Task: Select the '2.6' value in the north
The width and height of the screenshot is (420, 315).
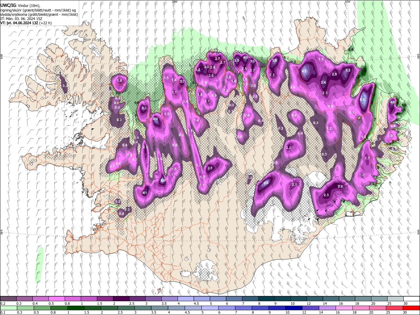Action: point(211,76)
